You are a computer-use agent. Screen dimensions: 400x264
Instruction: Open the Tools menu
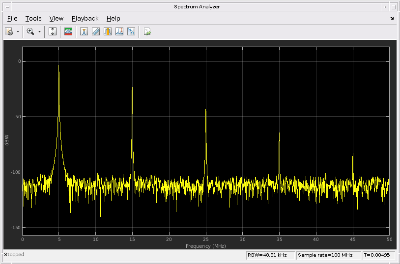pos(33,19)
